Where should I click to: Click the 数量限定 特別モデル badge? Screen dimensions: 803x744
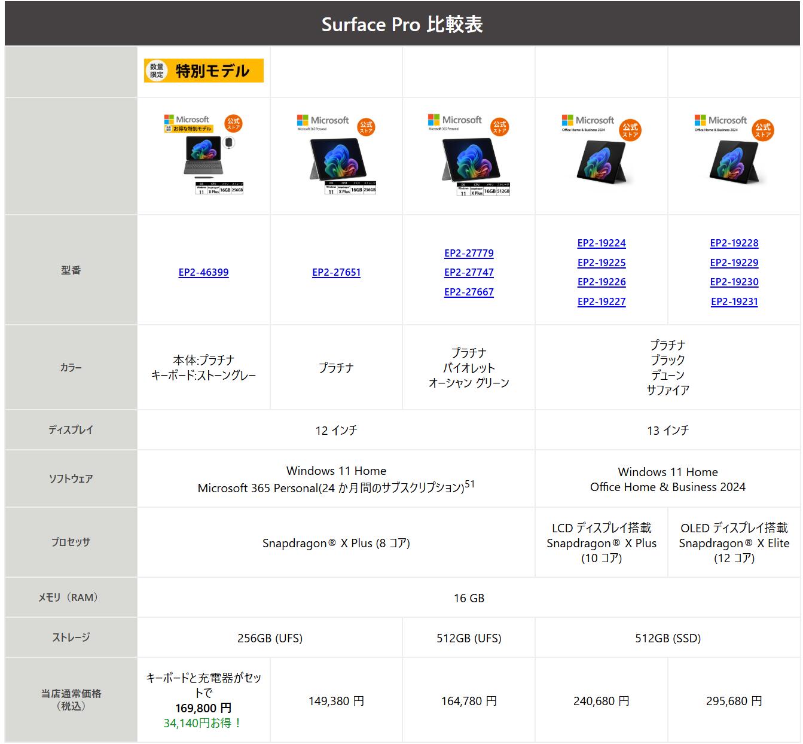[204, 71]
